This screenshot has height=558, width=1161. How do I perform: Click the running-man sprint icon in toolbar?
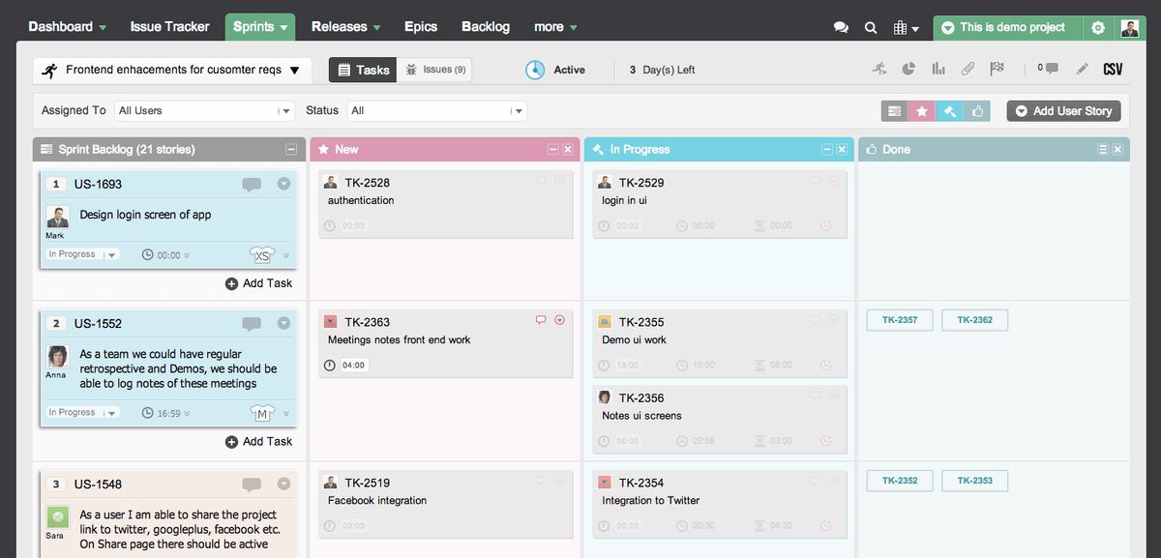click(878, 69)
